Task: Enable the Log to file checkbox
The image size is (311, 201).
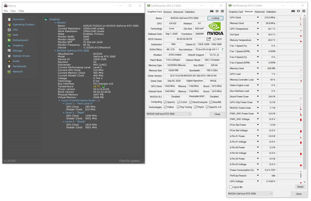Action: coord(231,187)
